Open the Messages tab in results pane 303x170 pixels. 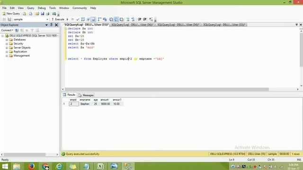[86, 95]
